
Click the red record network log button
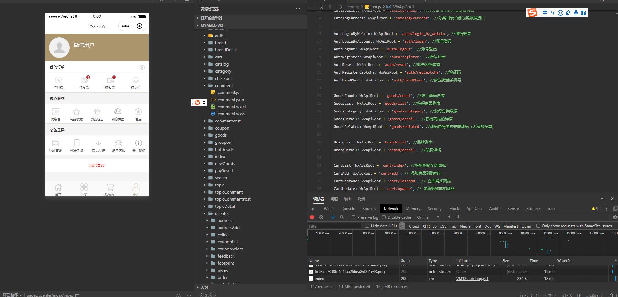point(312,217)
